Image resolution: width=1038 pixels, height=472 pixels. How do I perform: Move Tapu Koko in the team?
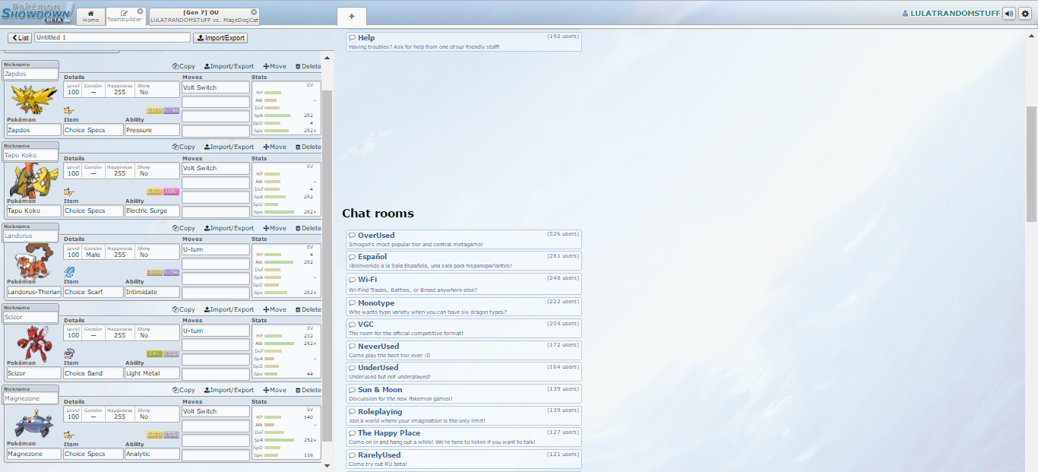274,147
